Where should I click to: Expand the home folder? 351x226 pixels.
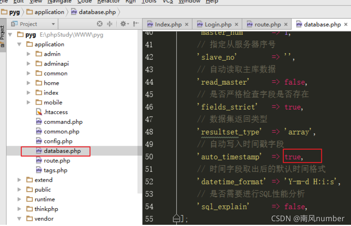[x=28, y=83]
